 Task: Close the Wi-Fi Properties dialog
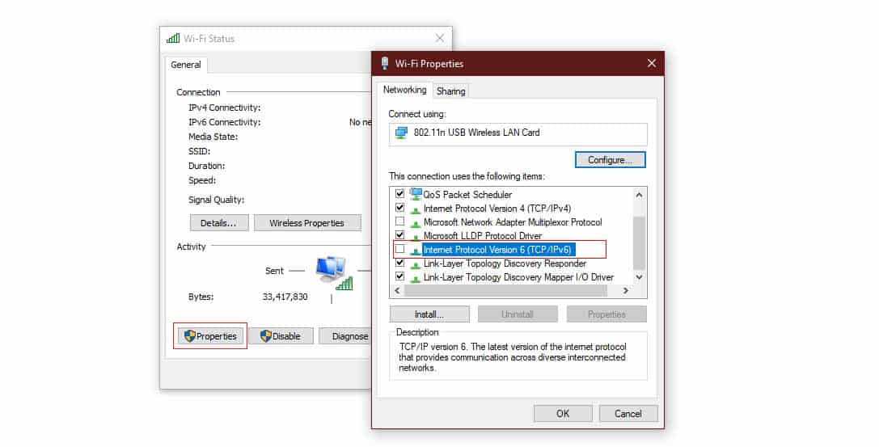(x=652, y=63)
